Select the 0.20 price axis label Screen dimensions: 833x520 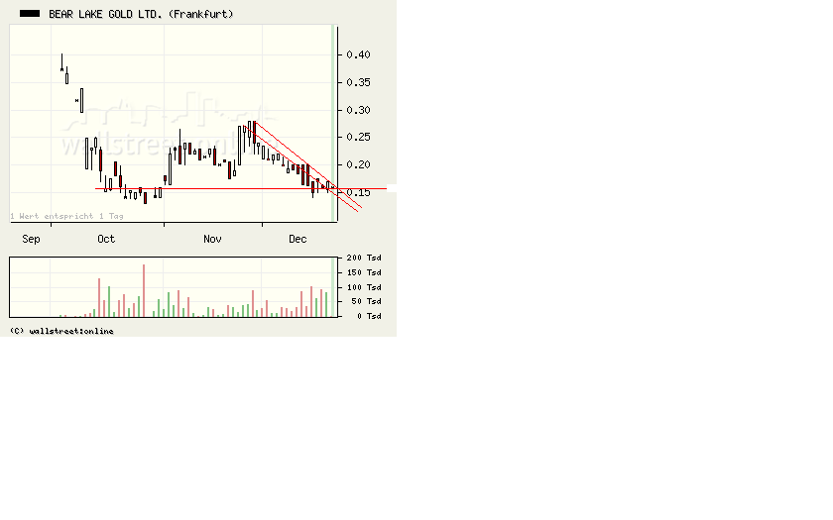click(x=358, y=164)
